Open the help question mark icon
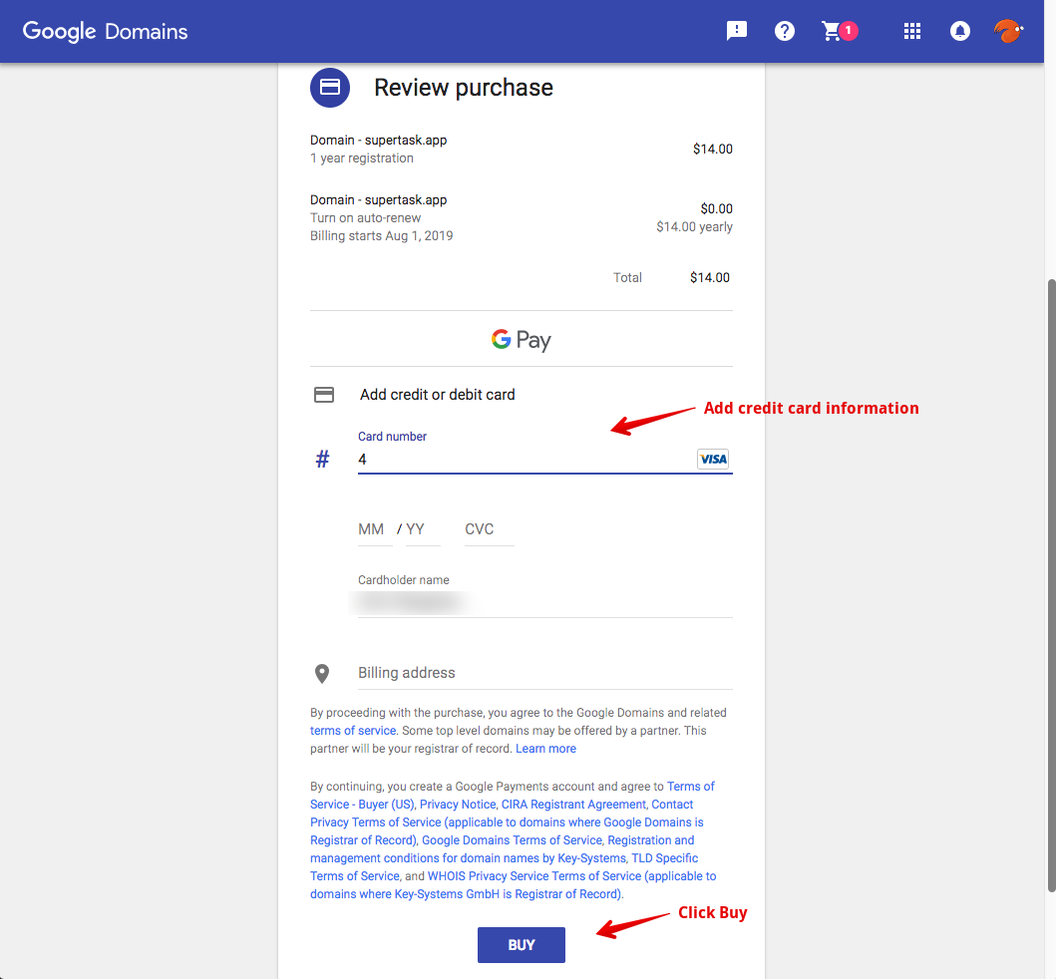 coord(785,31)
